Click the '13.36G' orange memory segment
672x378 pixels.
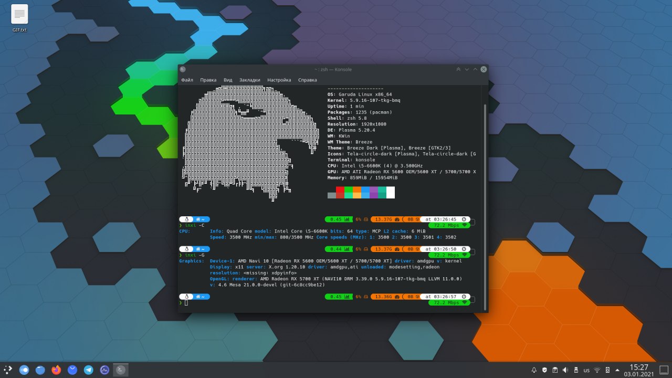tap(386, 297)
